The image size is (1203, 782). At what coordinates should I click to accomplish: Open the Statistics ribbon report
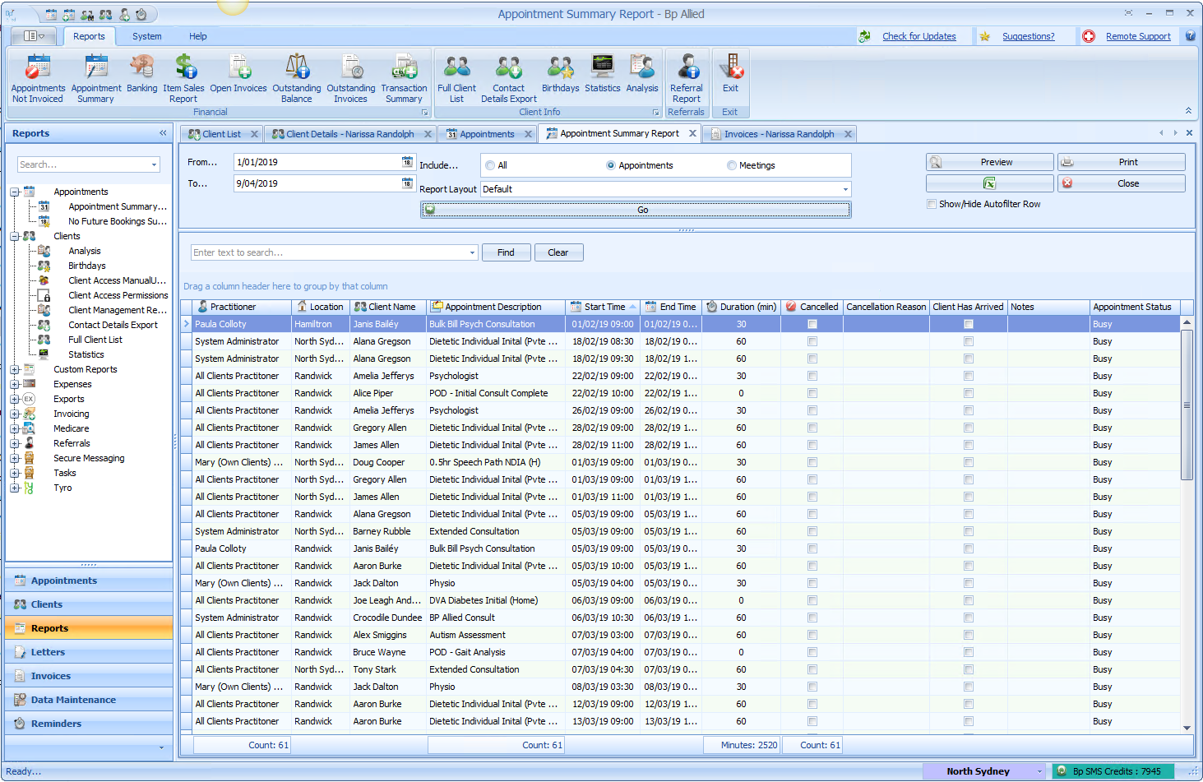[x=603, y=74]
